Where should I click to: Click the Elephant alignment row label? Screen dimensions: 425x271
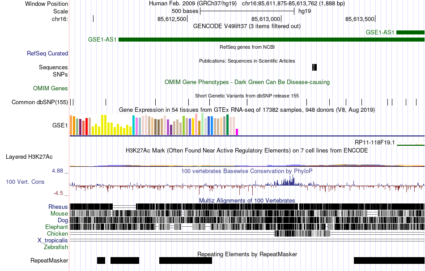(x=56, y=227)
